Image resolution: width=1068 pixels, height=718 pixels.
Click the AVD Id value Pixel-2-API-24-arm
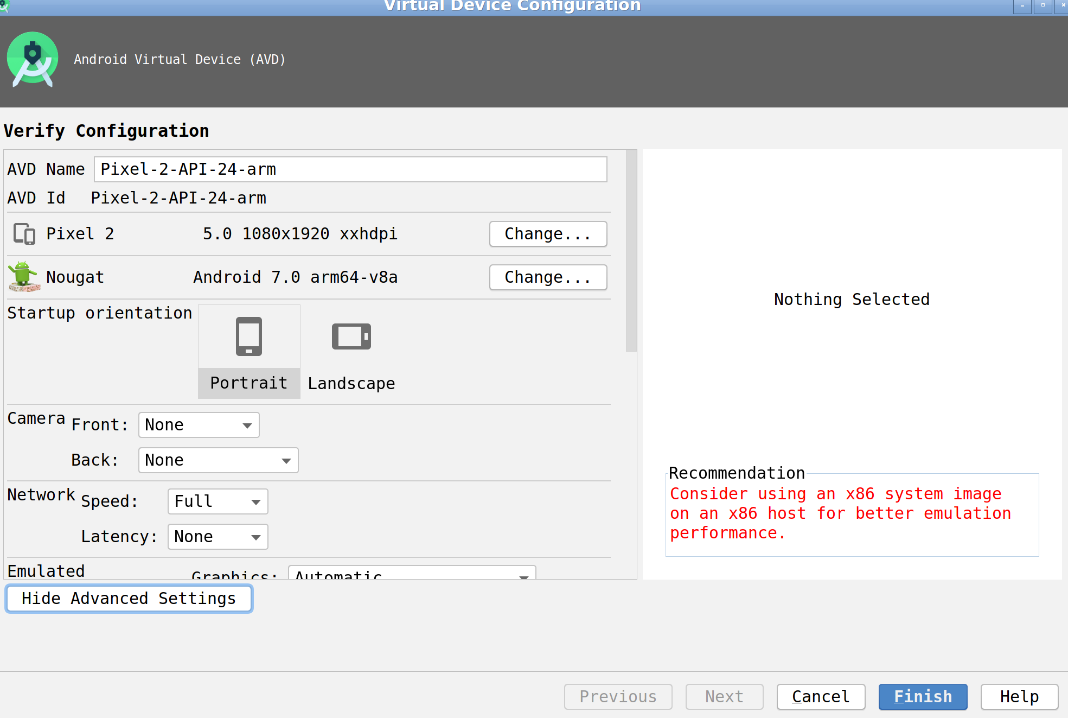[x=178, y=198]
